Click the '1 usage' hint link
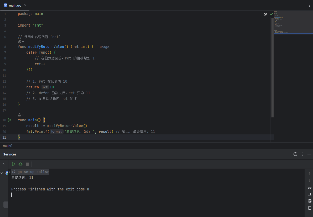313x217 pixels. pos(103,47)
